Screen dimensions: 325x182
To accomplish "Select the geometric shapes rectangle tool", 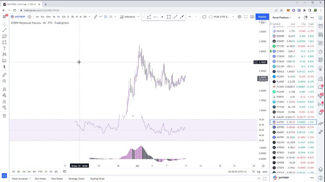I will click(x=4, y=42).
